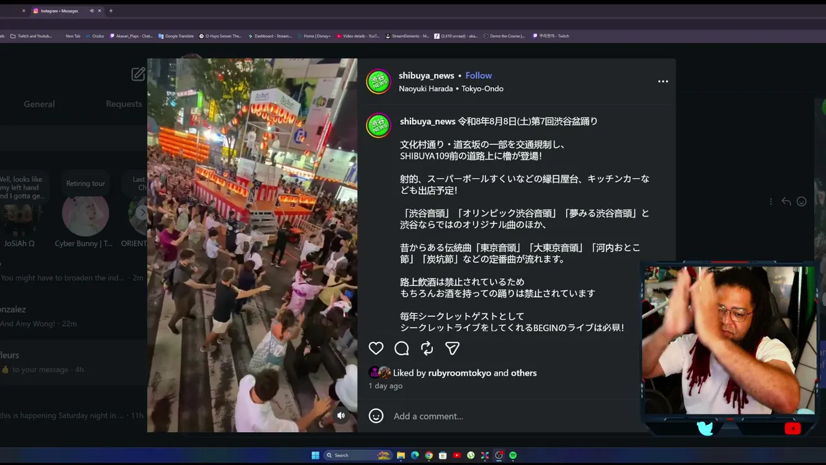
Task: Open Spotify from the taskbar
Action: (513, 455)
